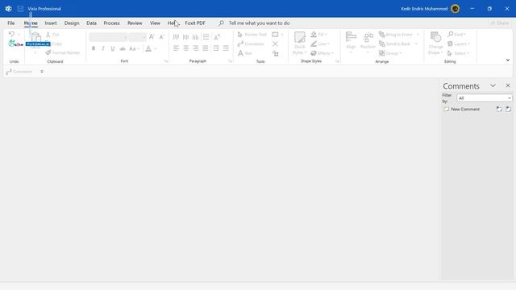The image size is (516, 290).
Task: Close the Comments pane
Action: click(x=508, y=85)
